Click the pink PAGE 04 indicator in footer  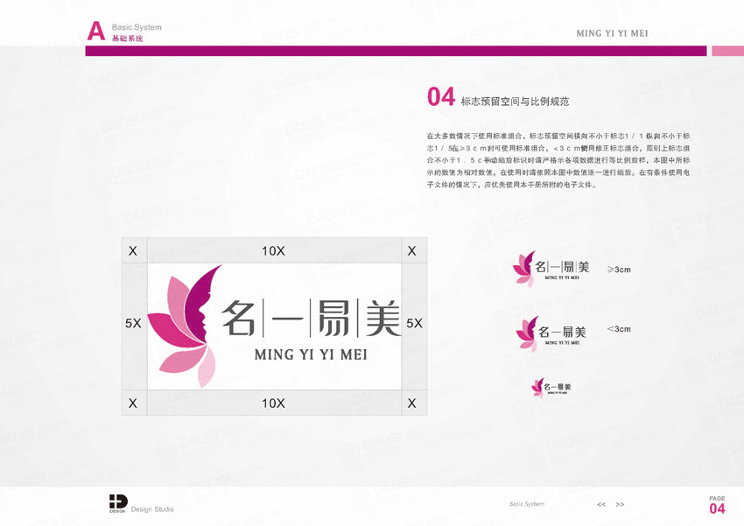click(717, 506)
